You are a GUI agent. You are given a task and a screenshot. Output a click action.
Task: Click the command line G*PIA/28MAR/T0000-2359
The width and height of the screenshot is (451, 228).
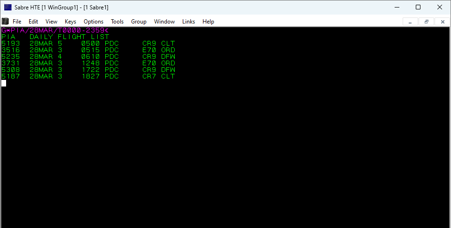pos(55,30)
